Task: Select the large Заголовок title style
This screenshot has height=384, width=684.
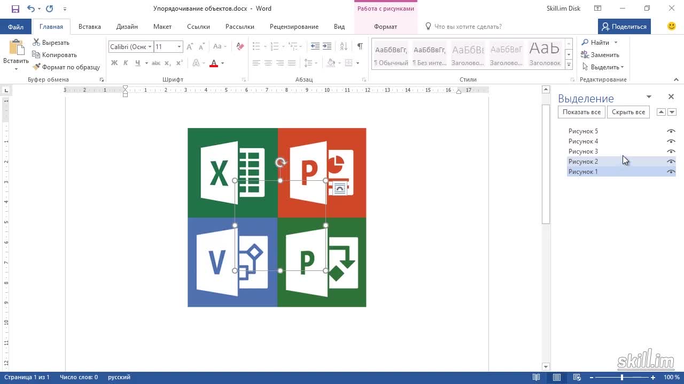Action: (545, 55)
